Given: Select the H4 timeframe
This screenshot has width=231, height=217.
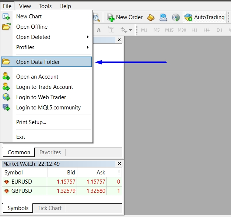Looking at the screenshot, I should click(207, 30).
